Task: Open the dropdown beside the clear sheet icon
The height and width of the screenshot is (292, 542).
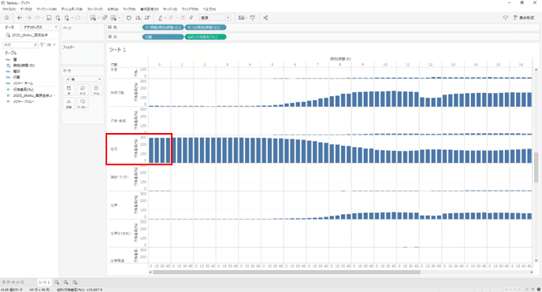Action: click(119, 18)
